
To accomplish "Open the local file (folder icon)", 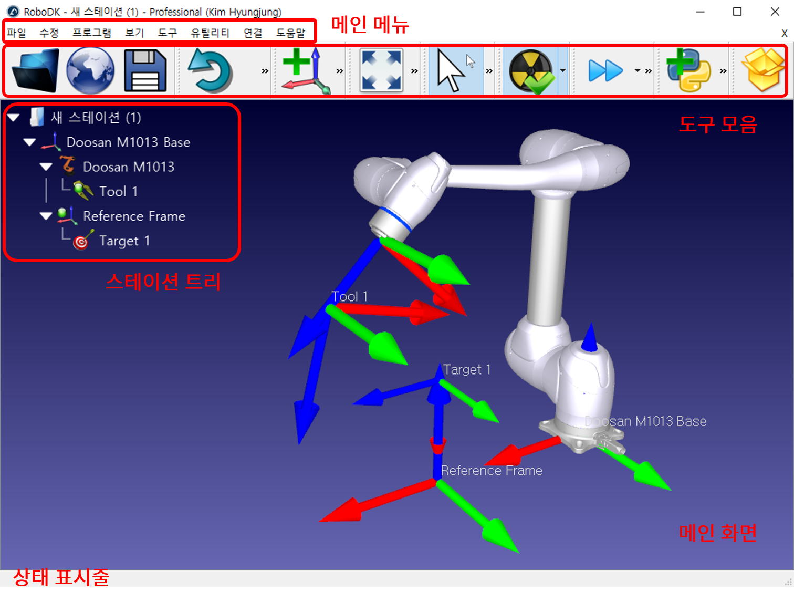I will click(35, 71).
